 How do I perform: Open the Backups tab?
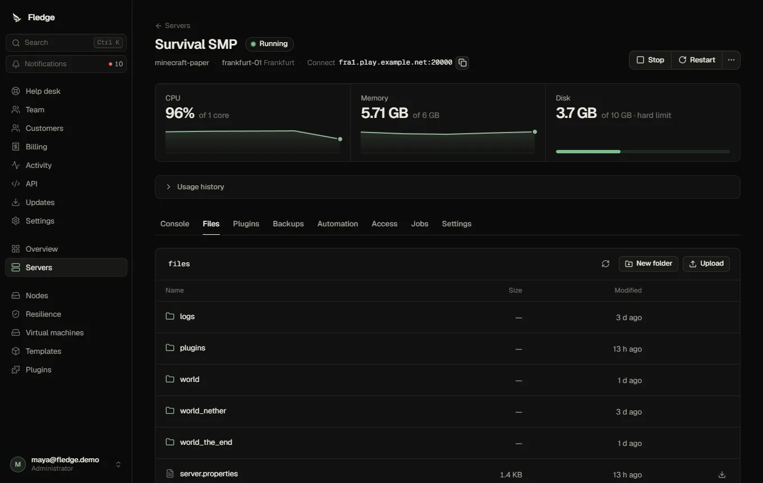point(288,224)
